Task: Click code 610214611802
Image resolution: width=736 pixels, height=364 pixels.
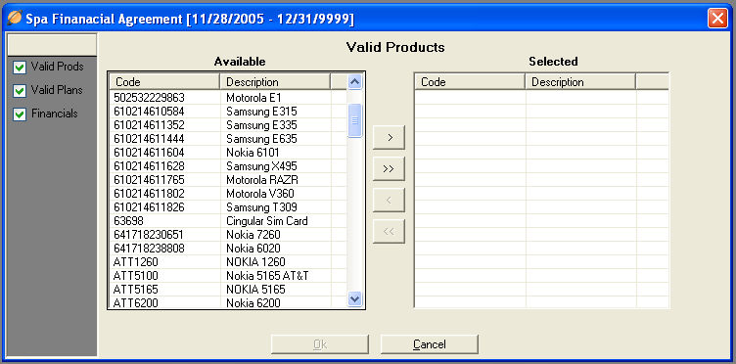Action: point(149,194)
